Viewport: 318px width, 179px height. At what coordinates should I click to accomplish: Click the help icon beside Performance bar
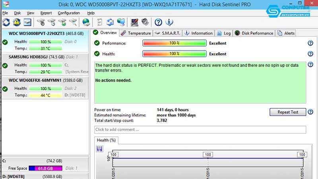[310, 43]
